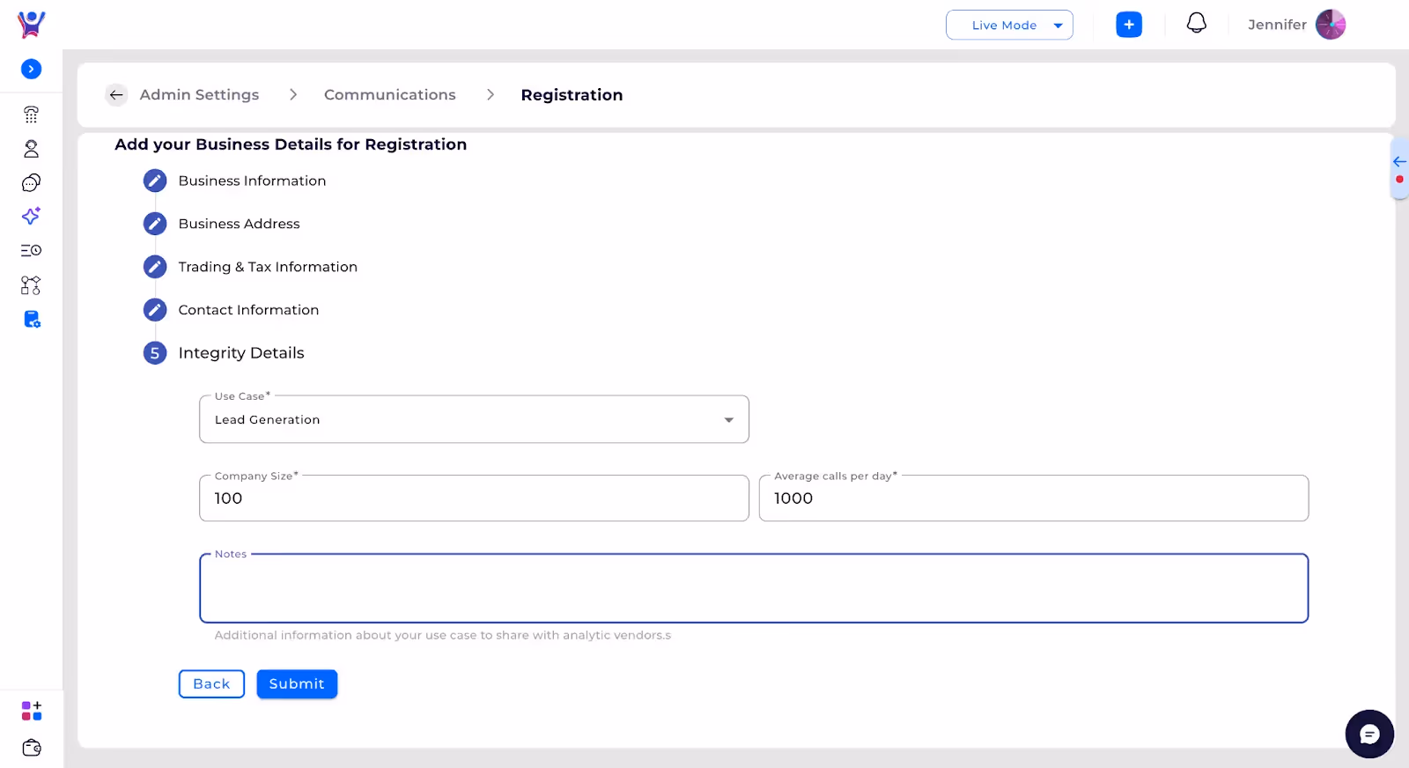Screen dimensions: 1409x768
Task: Edit the Business Information step
Action: (155, 181)
